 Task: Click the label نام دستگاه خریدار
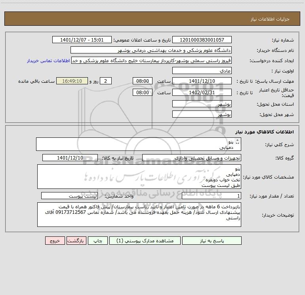tap(275, 50)
